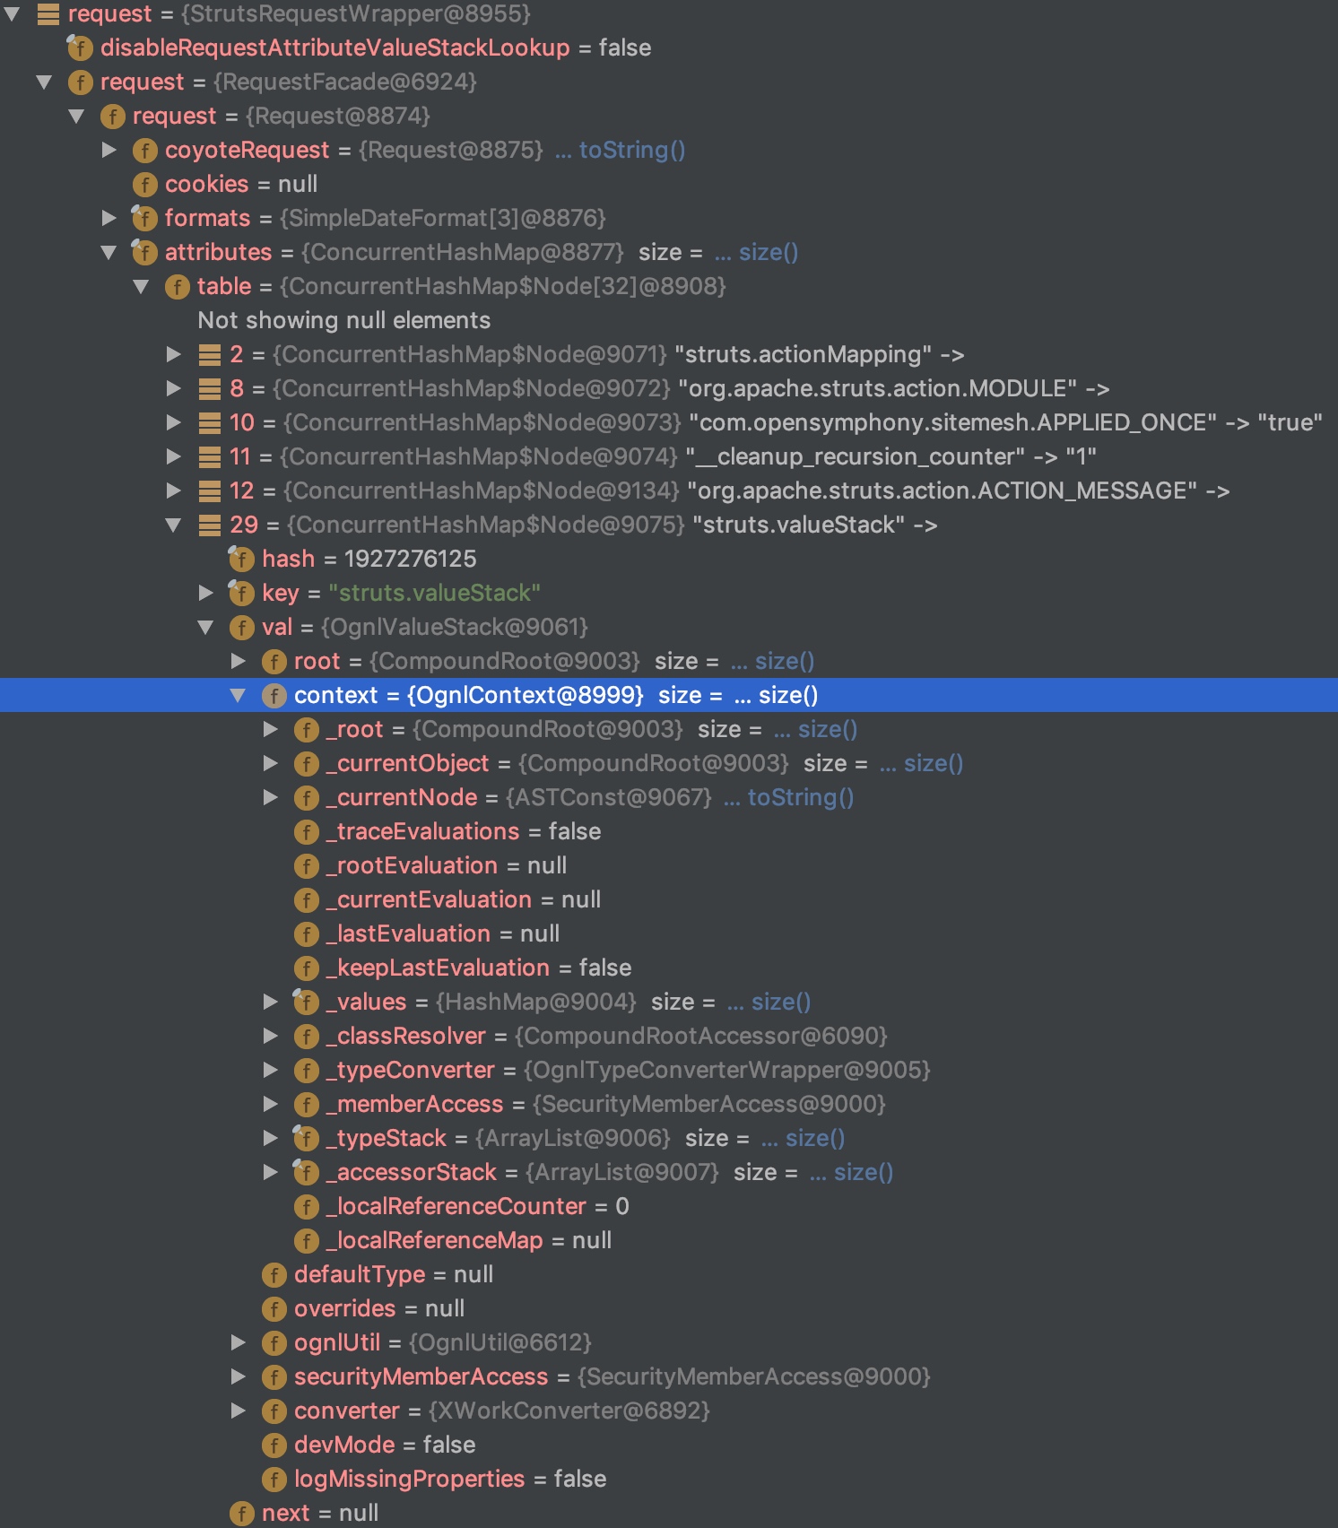Expand the formats SimpleDateFormat array
The height and width of the screenshot is (1528, 1338).
click(109, 219)
